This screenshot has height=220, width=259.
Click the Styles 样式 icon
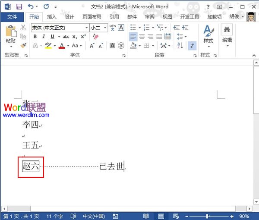[x=208, y=34]
